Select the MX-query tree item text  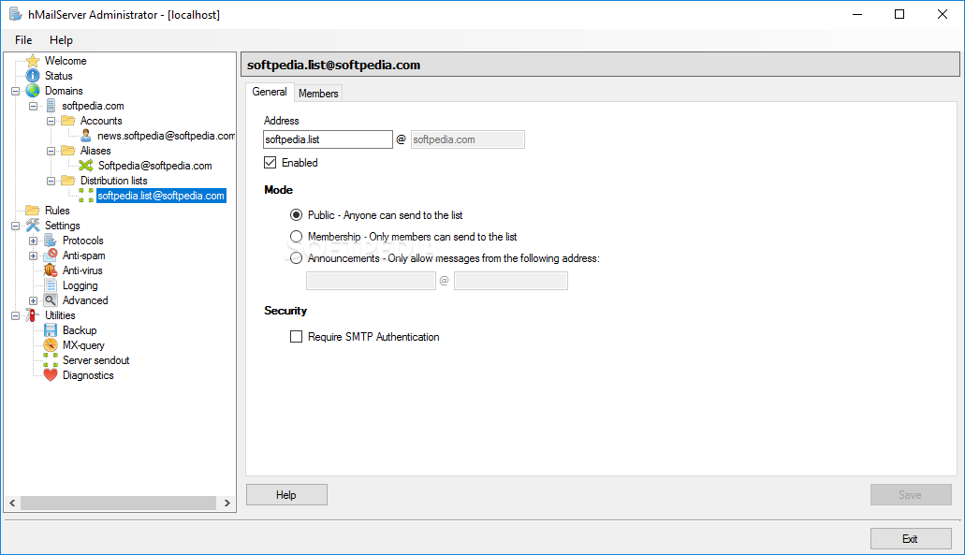point(83,345)
